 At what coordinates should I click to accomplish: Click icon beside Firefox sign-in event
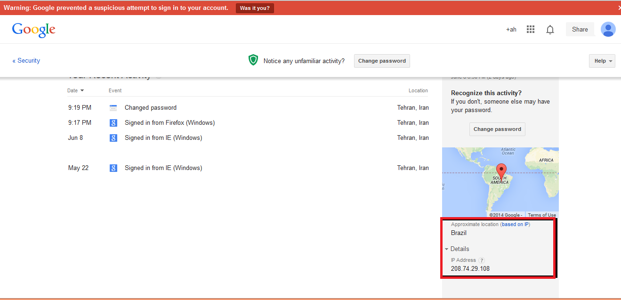tap(113, 123)
